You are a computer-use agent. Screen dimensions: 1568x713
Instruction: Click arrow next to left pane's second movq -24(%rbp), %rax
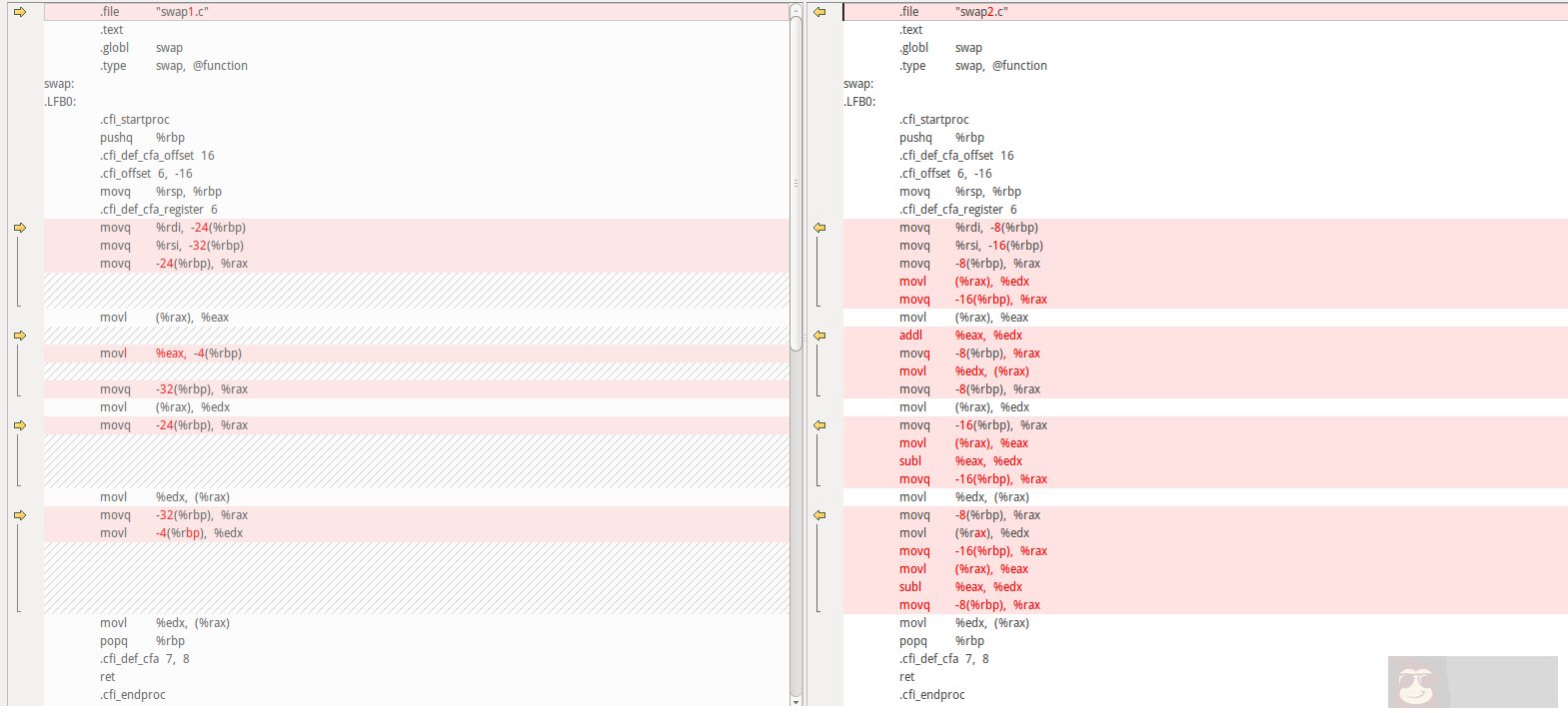20,425
